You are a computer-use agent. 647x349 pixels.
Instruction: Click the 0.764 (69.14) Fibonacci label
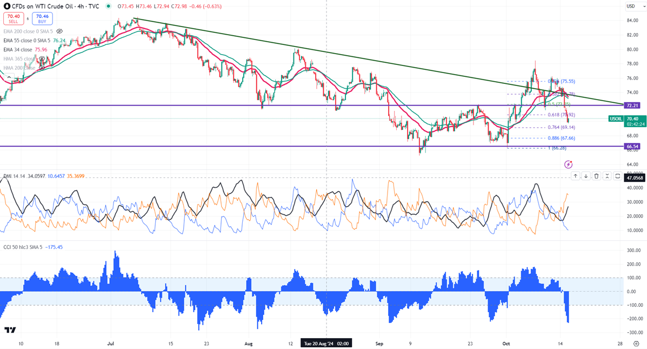point(561,127)
